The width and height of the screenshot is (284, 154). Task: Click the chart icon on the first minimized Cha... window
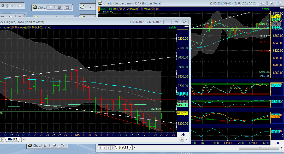pos(34,7)
